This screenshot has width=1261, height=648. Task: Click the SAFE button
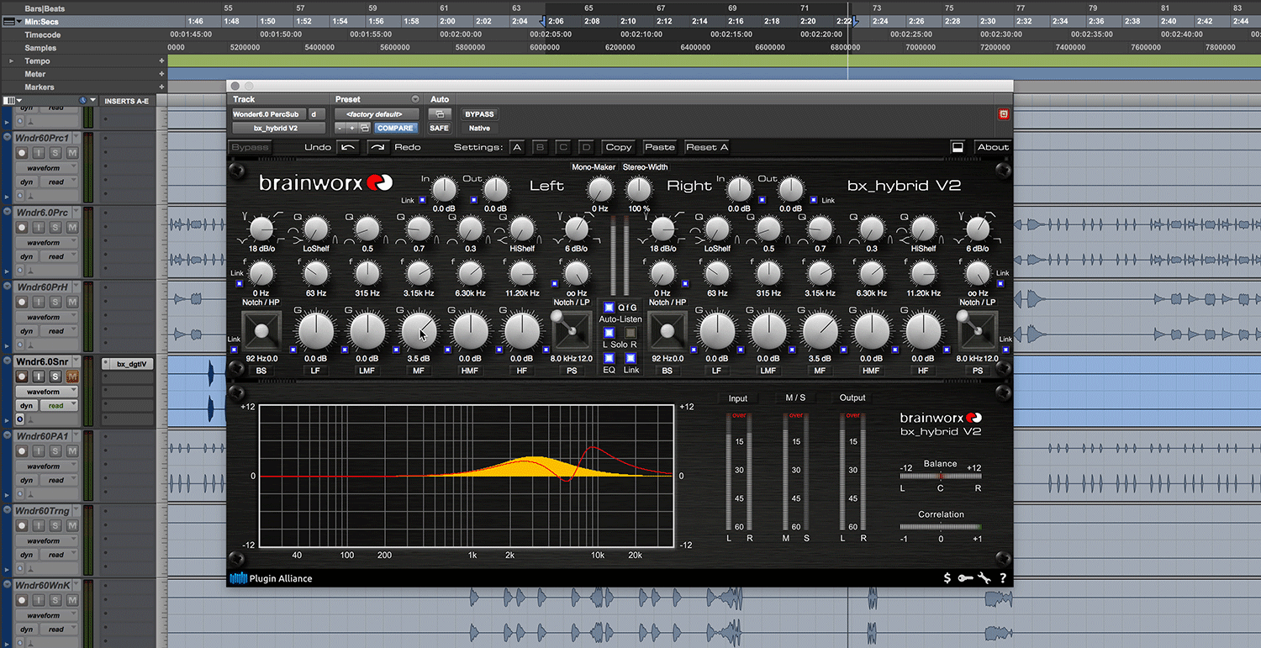coord(440,128)
